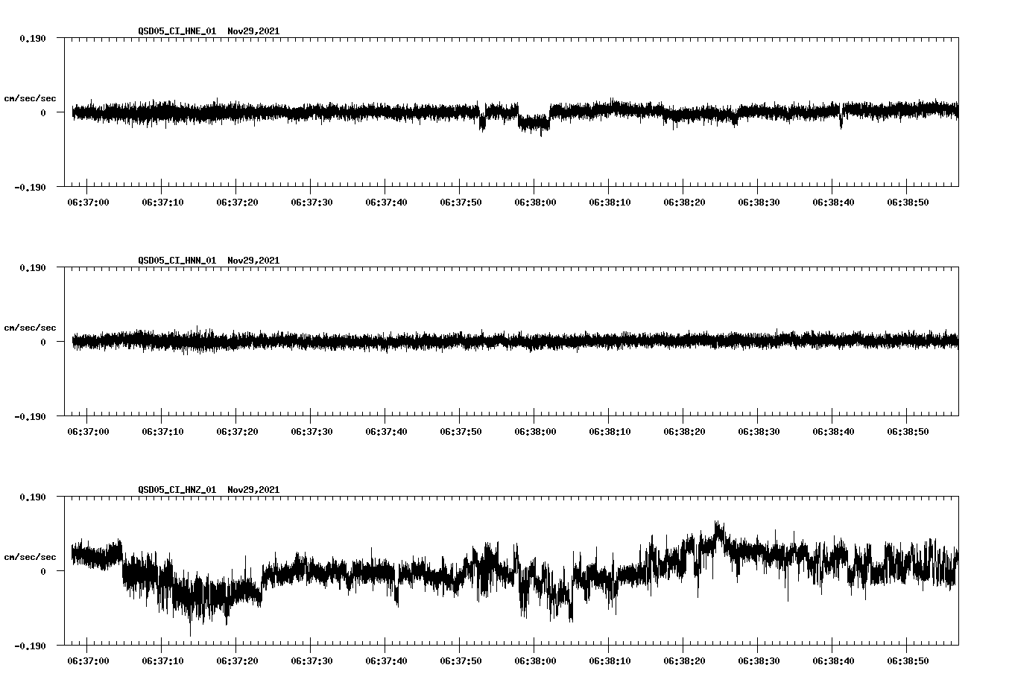Click the cm/sec/sec unit label on HNE plot
Image resolution: width=1012 pixels, height=688 pixels.
click(x=30, y=98)
